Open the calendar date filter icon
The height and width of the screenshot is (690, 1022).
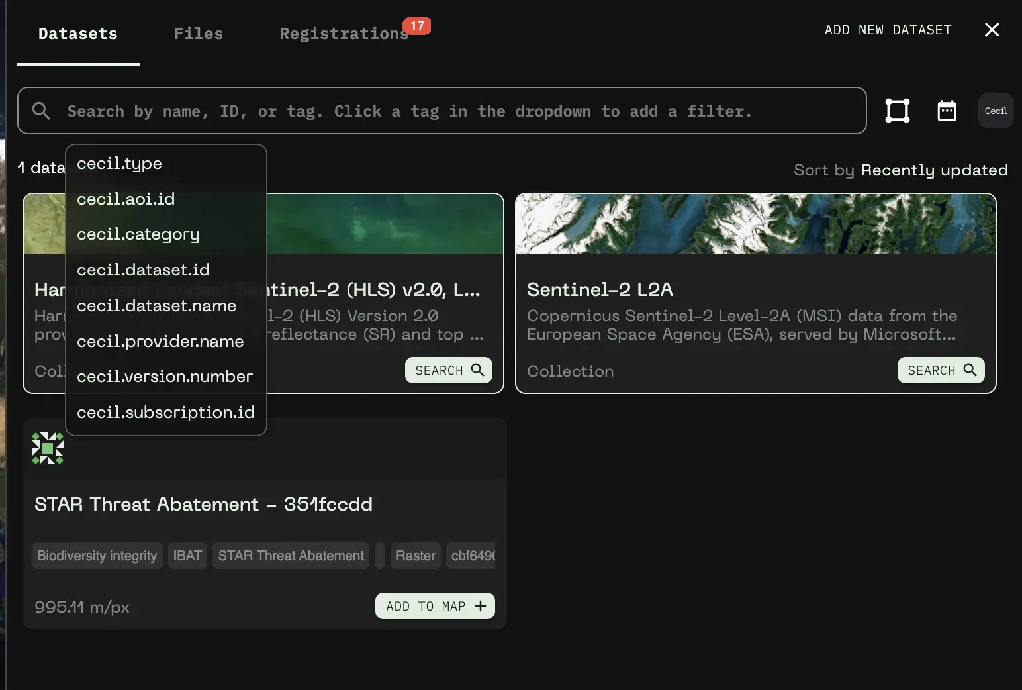947,111
